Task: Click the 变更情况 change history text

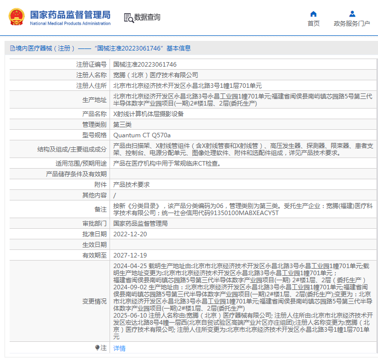Action: click(x=243, y=301)
